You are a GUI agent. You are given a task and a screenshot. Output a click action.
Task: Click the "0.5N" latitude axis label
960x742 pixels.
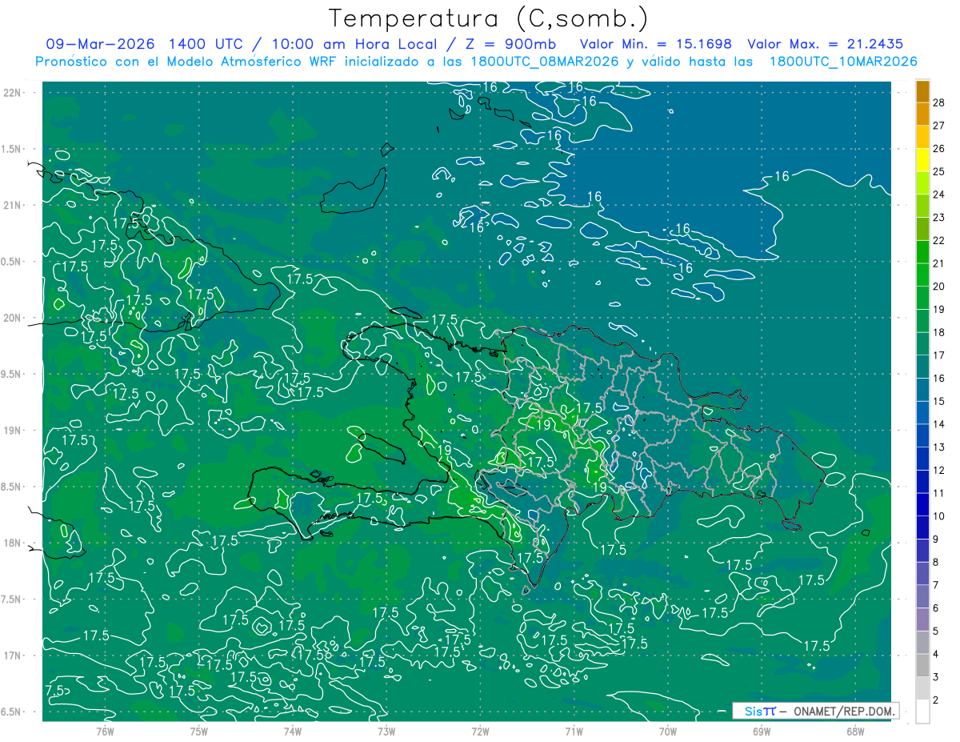click(x=10, y=262)
